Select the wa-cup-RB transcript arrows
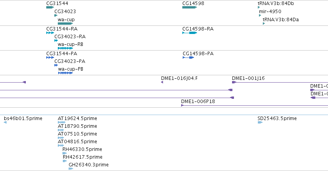Image resolution: width=328 pixels, height=171 pixels. tap(65, 48)
